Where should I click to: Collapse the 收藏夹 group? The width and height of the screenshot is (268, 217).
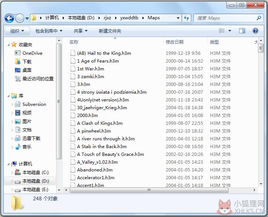point(8,45)
